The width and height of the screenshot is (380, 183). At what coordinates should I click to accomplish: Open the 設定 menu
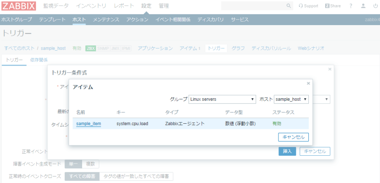pos(146,6)
